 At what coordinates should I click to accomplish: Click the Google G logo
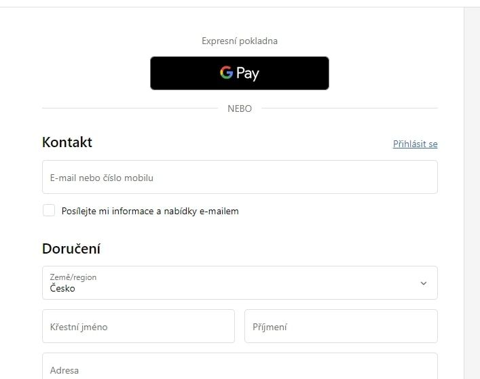point(226,73)
